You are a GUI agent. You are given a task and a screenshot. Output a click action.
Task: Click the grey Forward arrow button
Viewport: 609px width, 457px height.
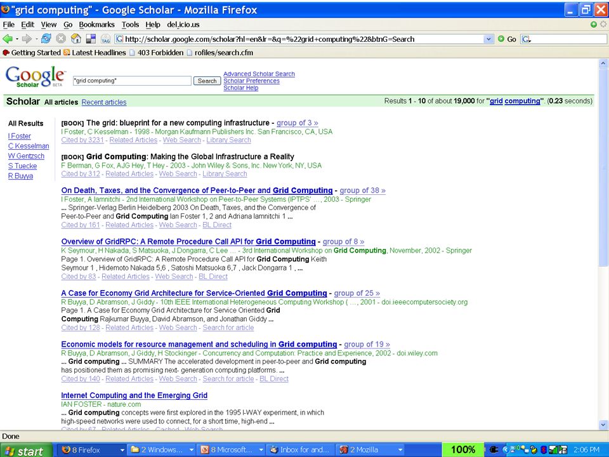tap(27, 39)
